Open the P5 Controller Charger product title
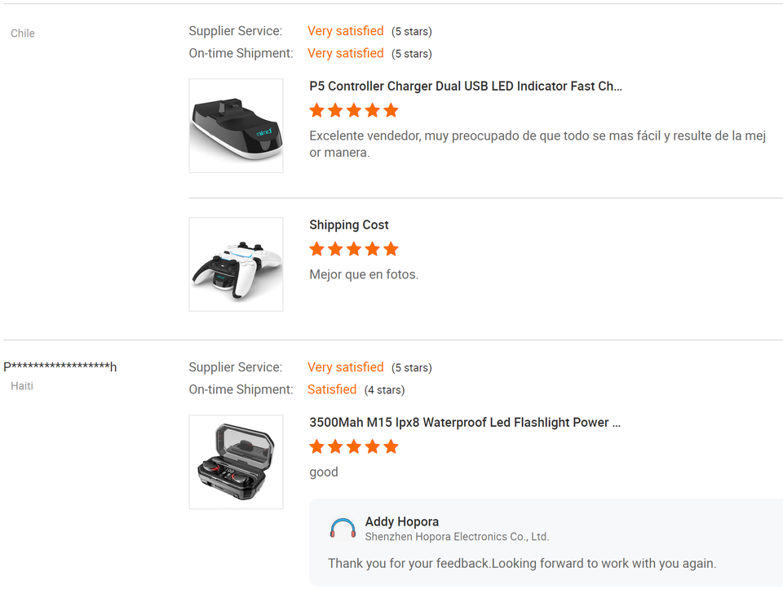 click(x=465, y=87)
